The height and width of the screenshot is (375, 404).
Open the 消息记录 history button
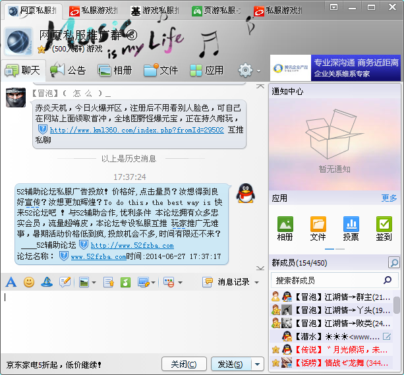pos(227,282)
